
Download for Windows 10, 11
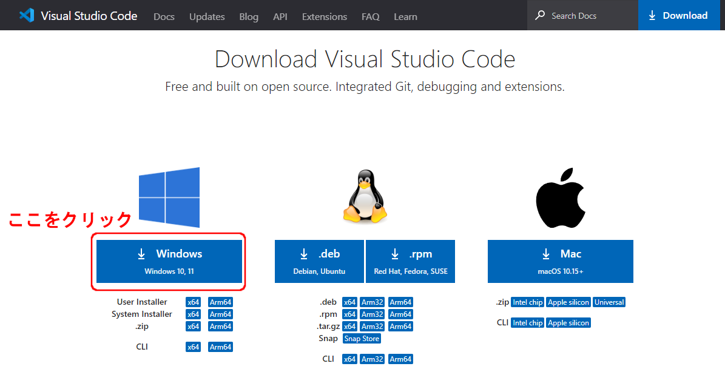(x=169, y=261)
